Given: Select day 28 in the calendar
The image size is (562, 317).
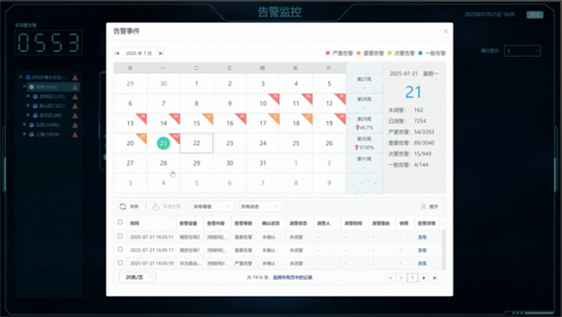Looking at the screenshot, I should [x=163, y=163].
